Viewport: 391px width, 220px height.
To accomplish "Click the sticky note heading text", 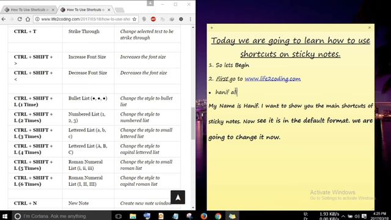I will point(291,47).
